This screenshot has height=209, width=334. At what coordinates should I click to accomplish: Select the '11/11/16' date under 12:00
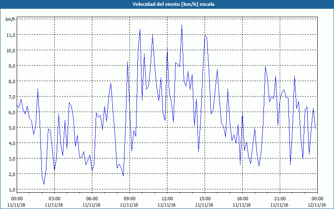tap(167, 205)
